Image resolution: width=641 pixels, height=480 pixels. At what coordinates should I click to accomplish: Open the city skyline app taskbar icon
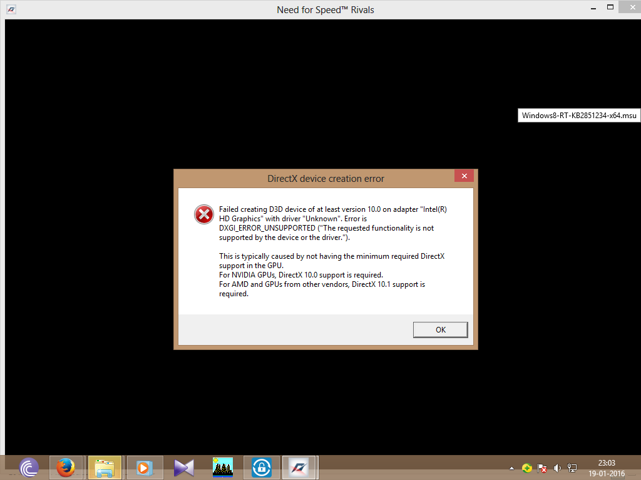click(223, 467)
